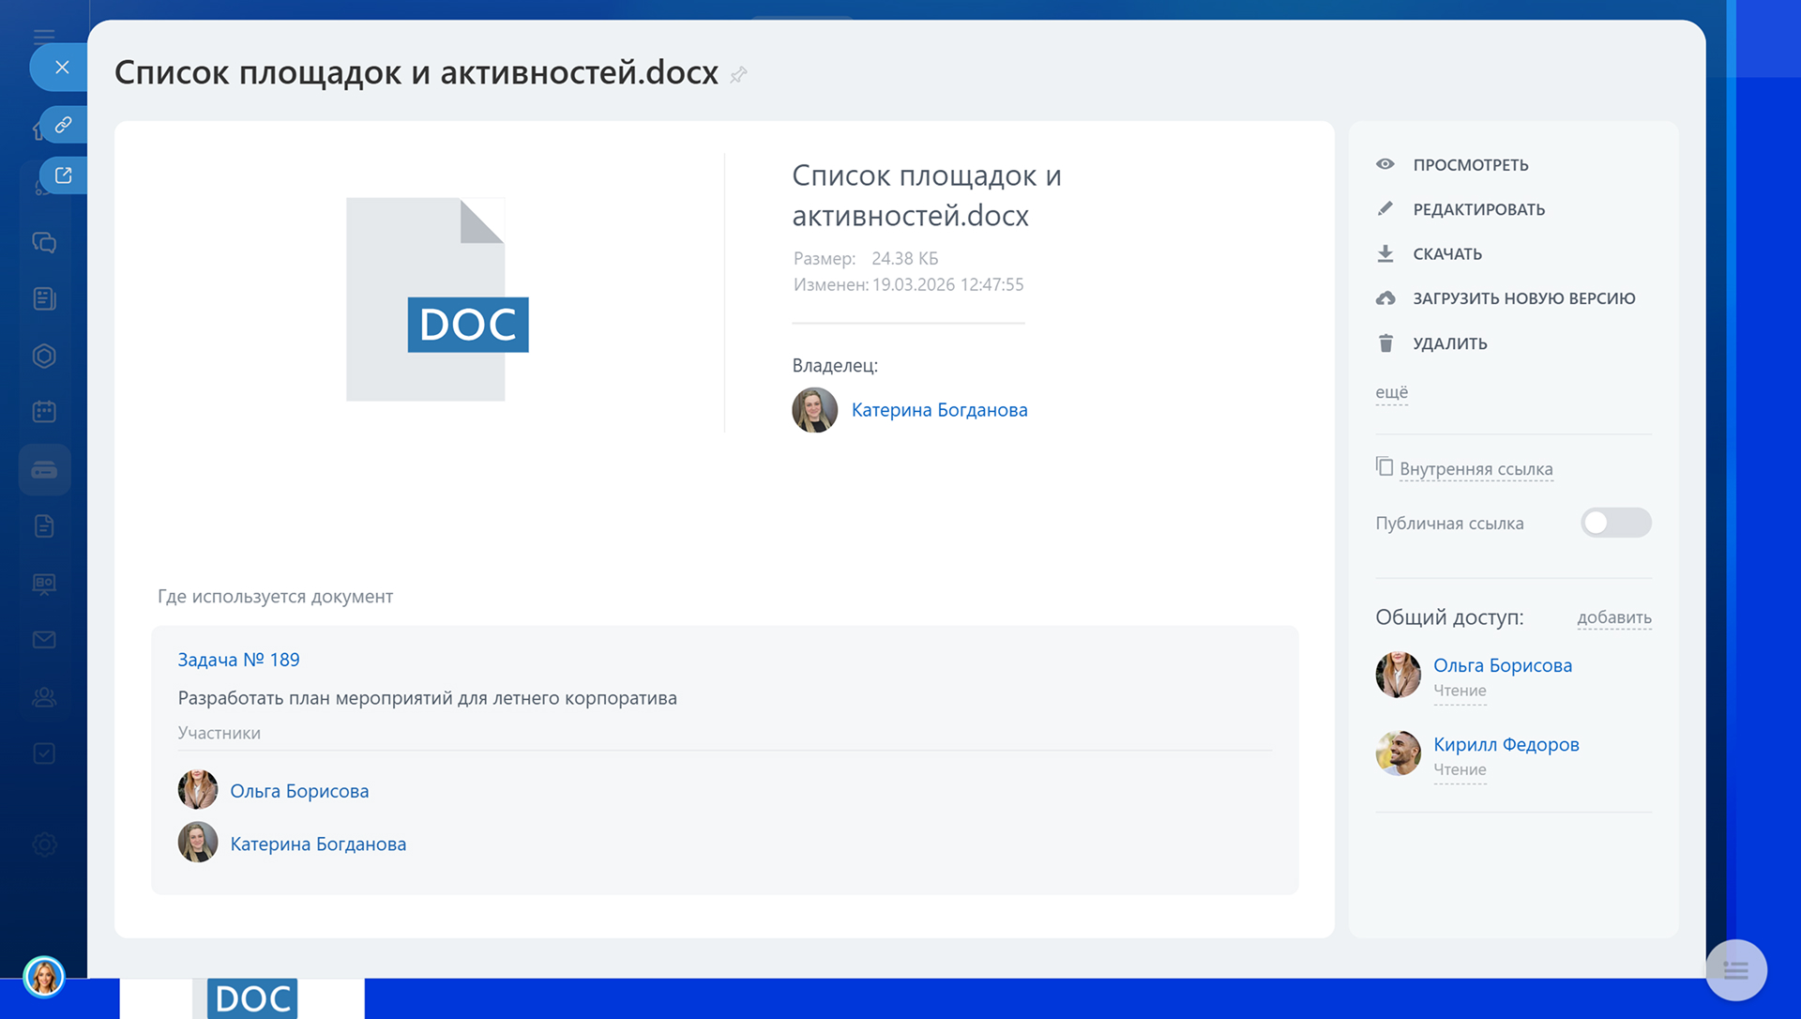The height and width of the screenshot is (1019, 1801).
Task: Click the DOC file preview thumbnail
Action: pos(436,299)
